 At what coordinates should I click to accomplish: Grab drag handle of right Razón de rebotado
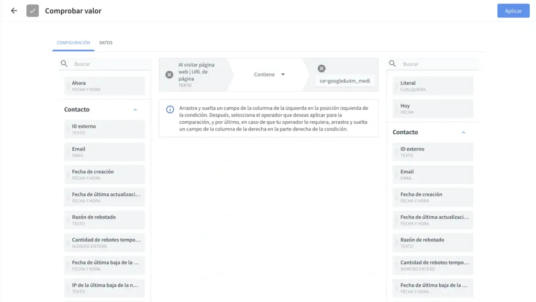397,243
